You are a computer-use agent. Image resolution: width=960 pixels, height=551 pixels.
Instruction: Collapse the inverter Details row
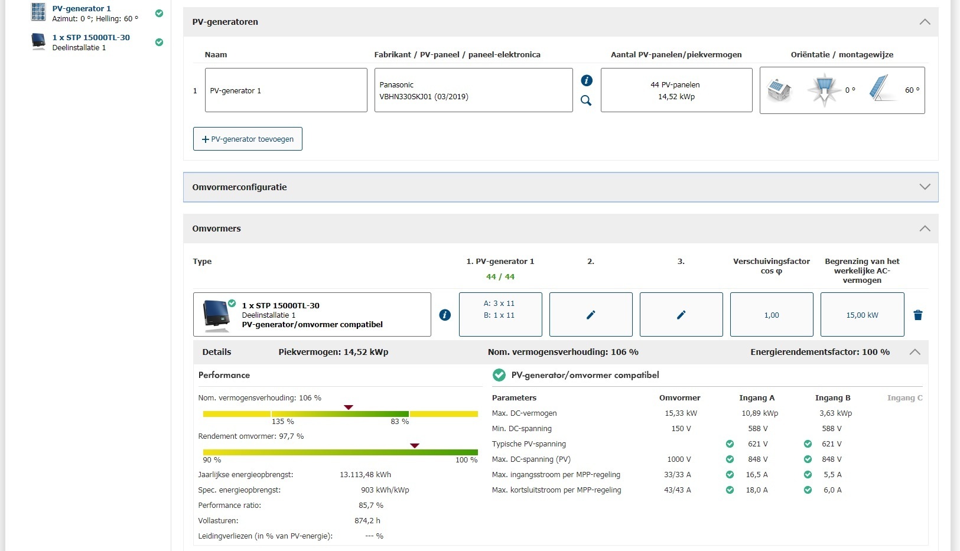coord(915,352)
